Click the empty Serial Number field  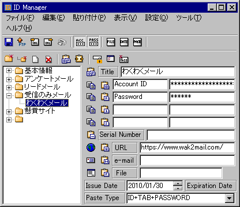tap(191, 135)
